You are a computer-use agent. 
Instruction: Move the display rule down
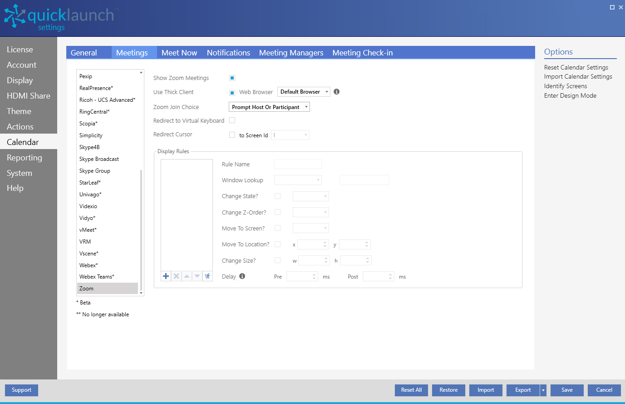[197, 276]
